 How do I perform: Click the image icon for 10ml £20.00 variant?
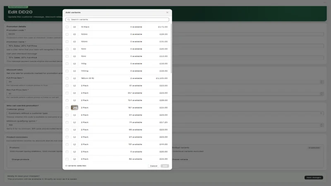(74, 49)
